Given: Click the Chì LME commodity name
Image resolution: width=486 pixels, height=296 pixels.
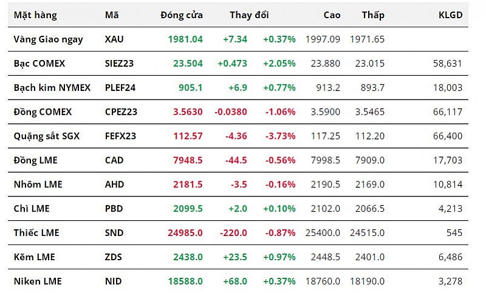Looking at the screenshot, I should [x=32, y=209].
